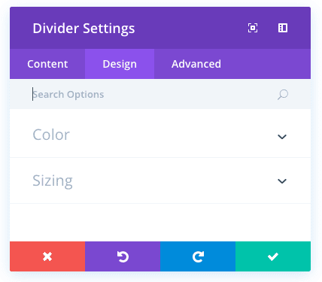This screenshot has height=282, width=322.
Task: Discard changes with the red X button
Action: pos(47,256)
